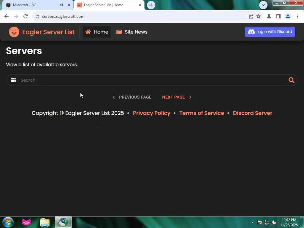Minimize the browser window

click(x=277, y=2)
